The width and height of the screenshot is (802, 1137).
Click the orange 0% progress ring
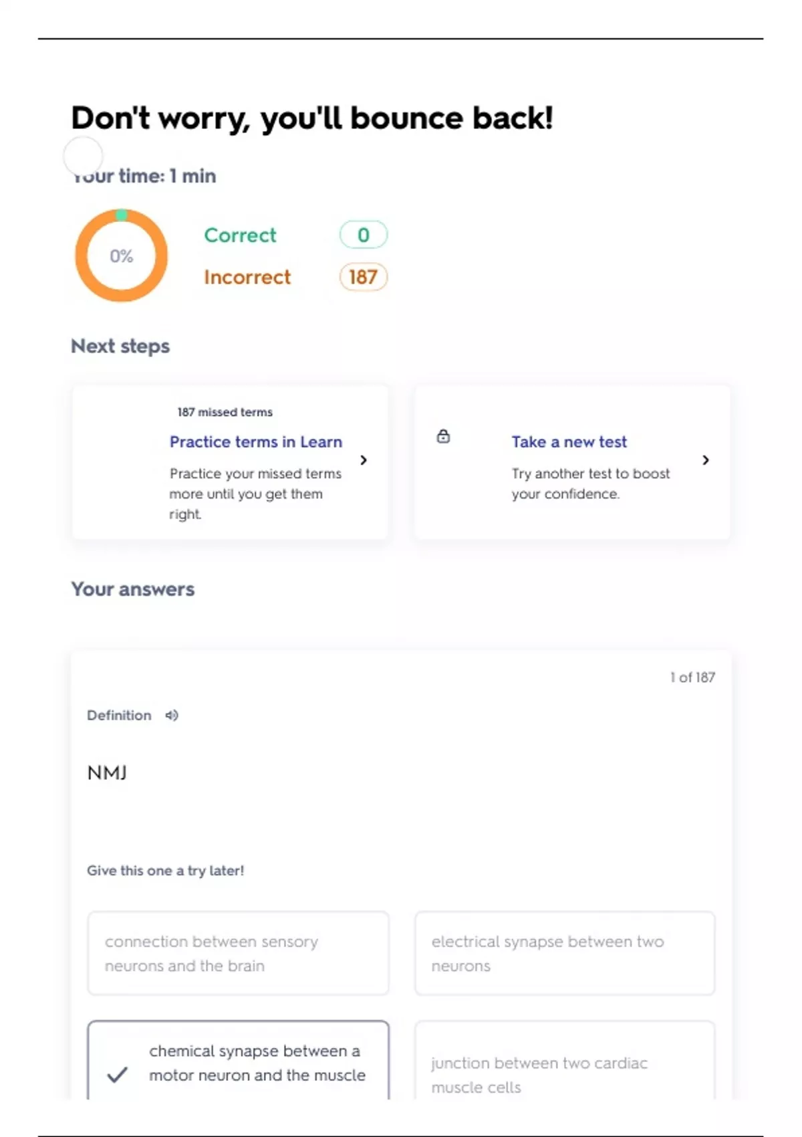[x=121, y=255]
